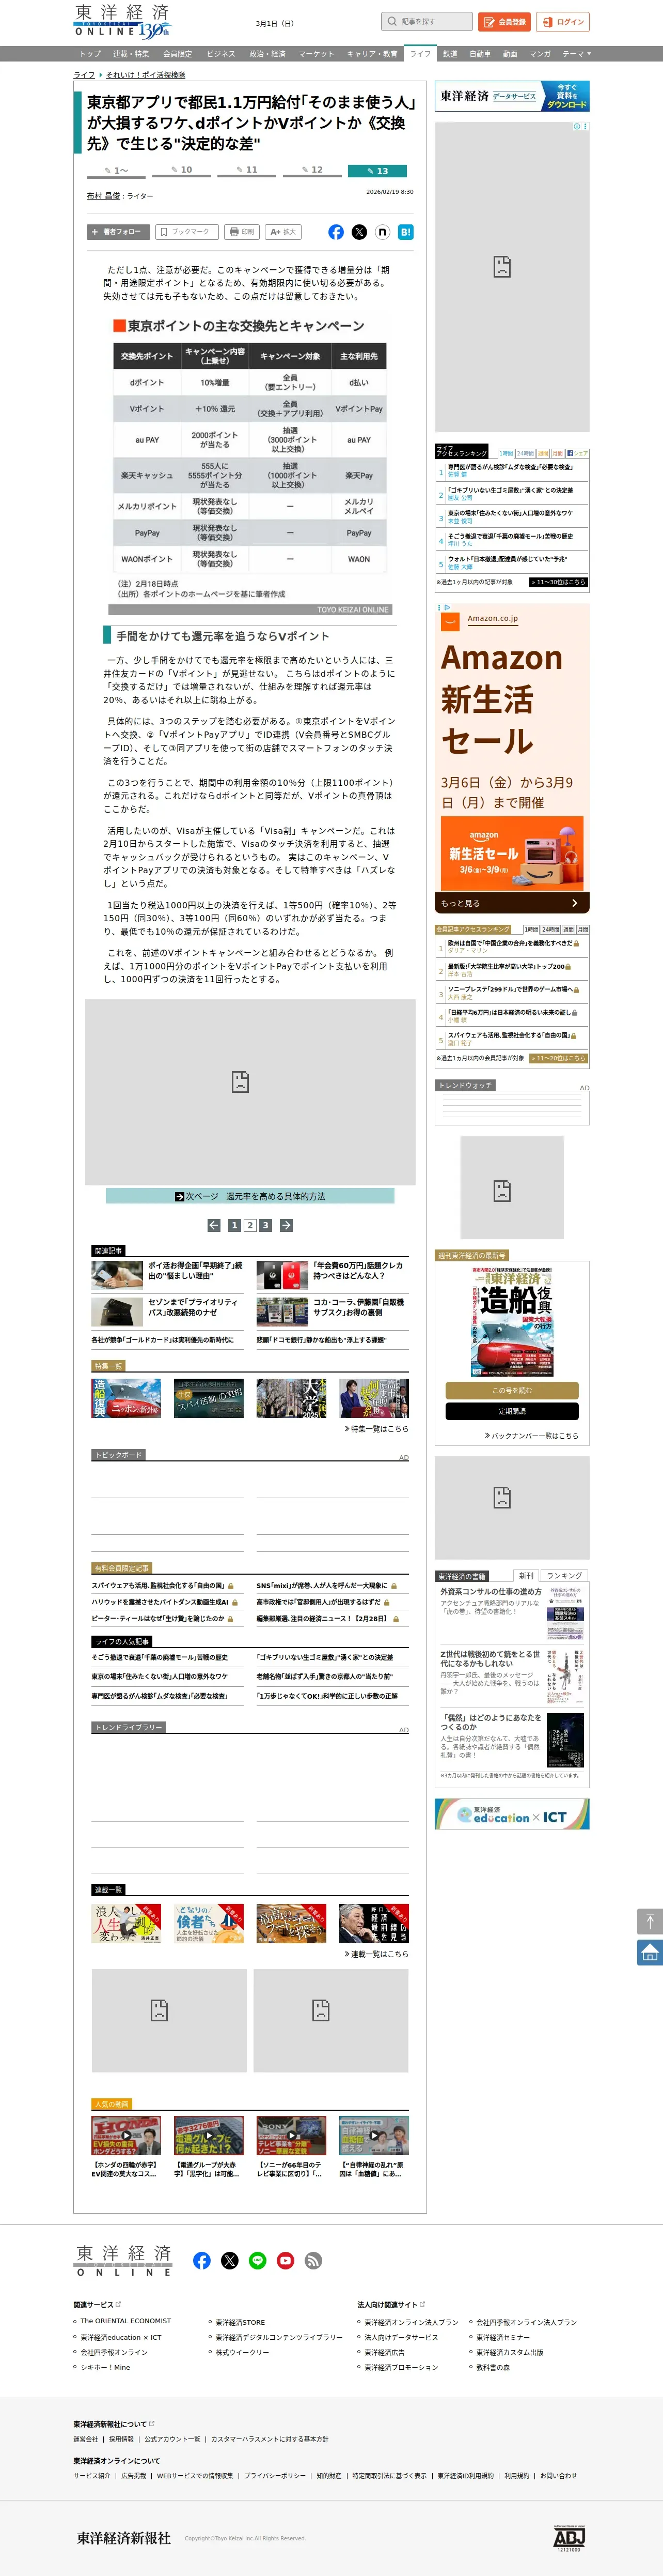Open the マーケット navigation menu item
The image size is (663, 2576).
tap(317, 54)
